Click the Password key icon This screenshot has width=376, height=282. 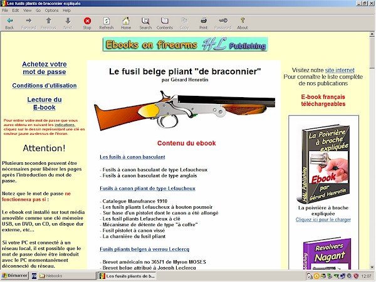coord(223,21)
